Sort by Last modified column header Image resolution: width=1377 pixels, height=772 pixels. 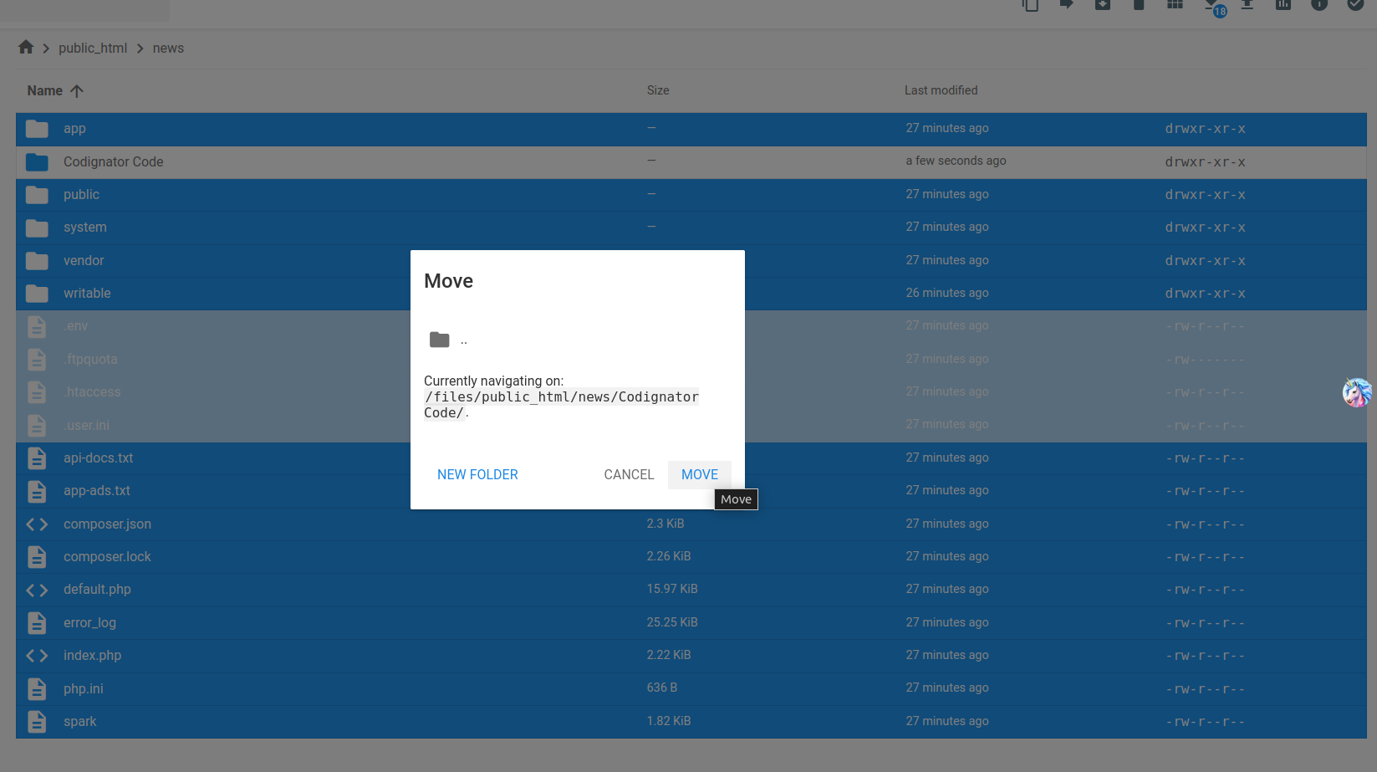click(x=941, y=90)
